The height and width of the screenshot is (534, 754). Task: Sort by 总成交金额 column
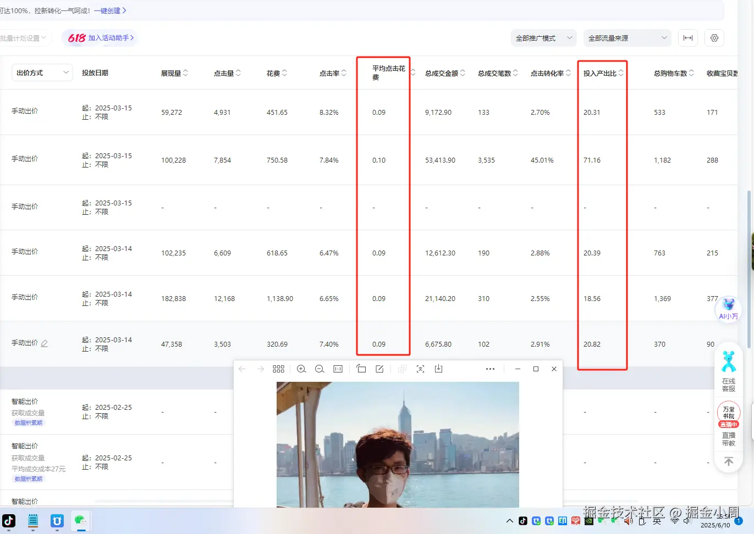pyautogui.click(x=463, y=73)
